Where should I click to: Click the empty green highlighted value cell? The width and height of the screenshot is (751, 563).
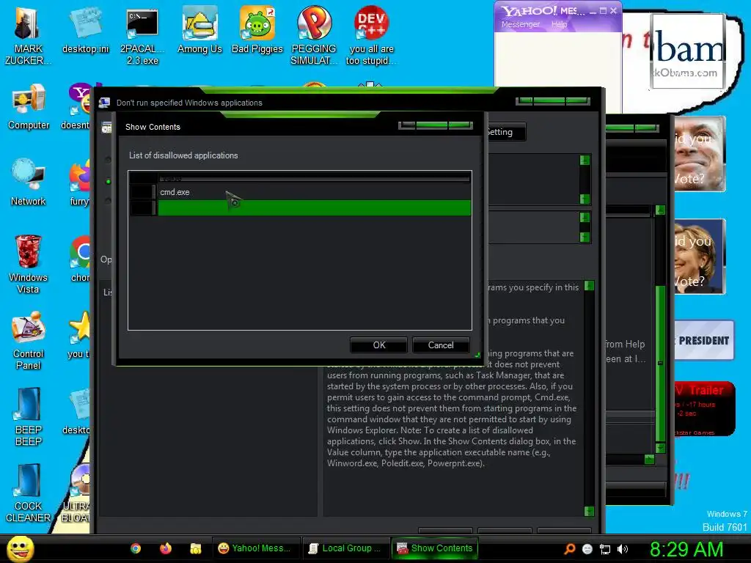(x=314, y=207)
